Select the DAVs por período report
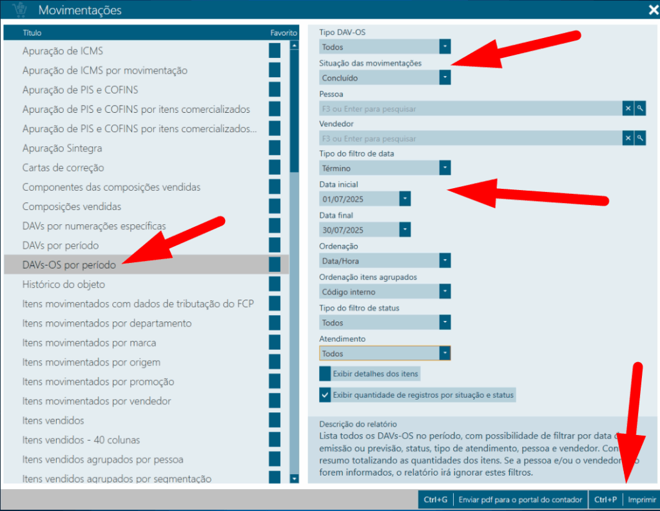 (x=61, y=246)
